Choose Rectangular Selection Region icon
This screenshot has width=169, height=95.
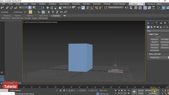coord(38,8)
